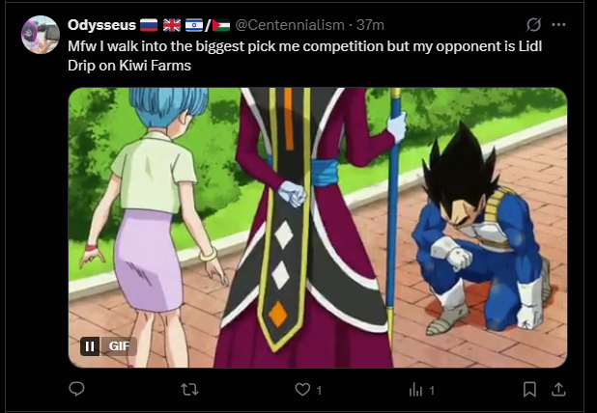
Task: Click the GIF label badge
Action: [119, 346]
